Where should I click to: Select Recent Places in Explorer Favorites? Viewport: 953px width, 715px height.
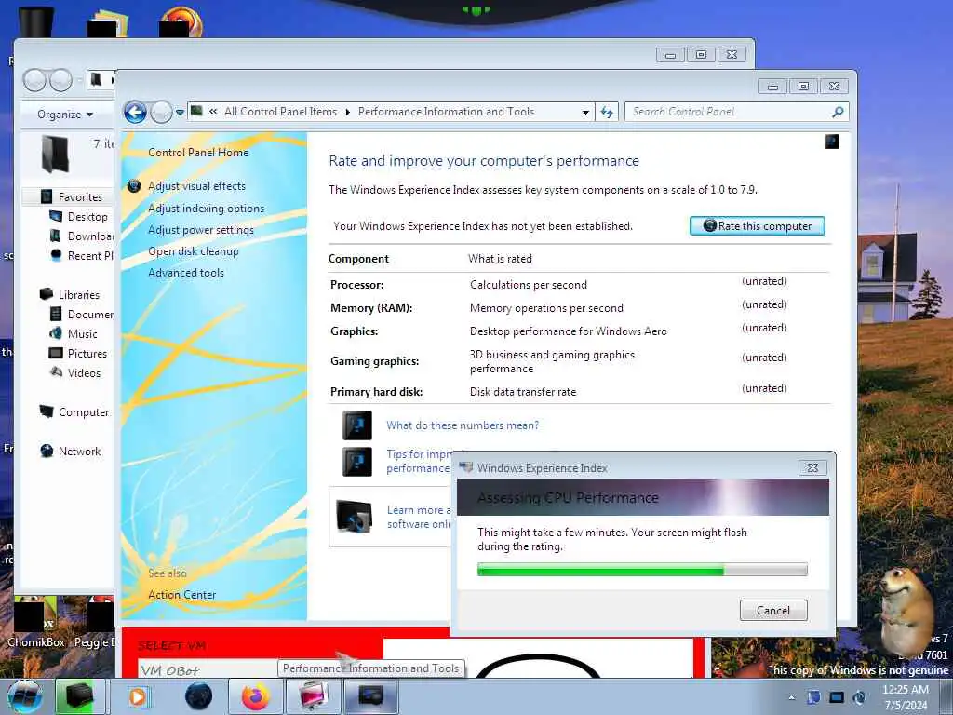point(90,256)
